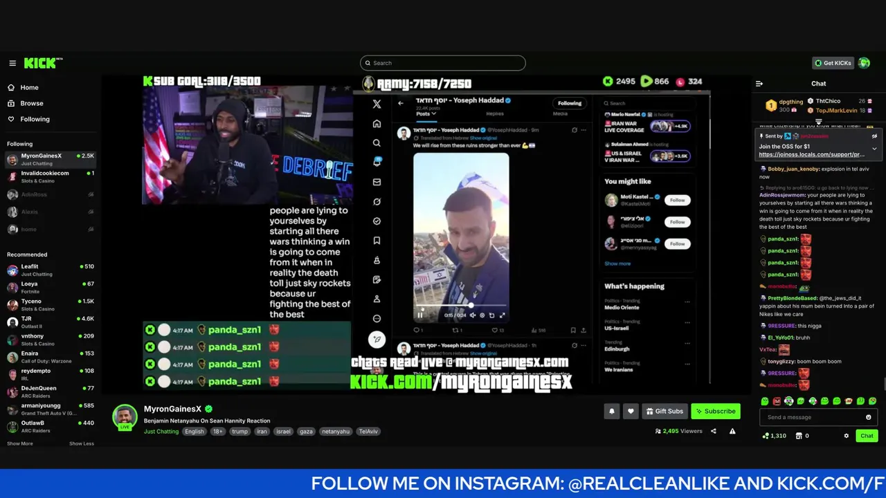Image resolution: width=886 pixels, height=498 pixels.
Task: Click the green Subscribe button
Action: [x=716, y=412]
